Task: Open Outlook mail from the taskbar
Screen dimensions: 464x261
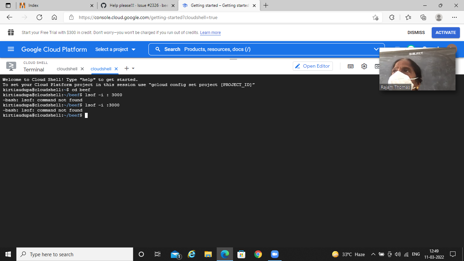Action: coord(175,254)
